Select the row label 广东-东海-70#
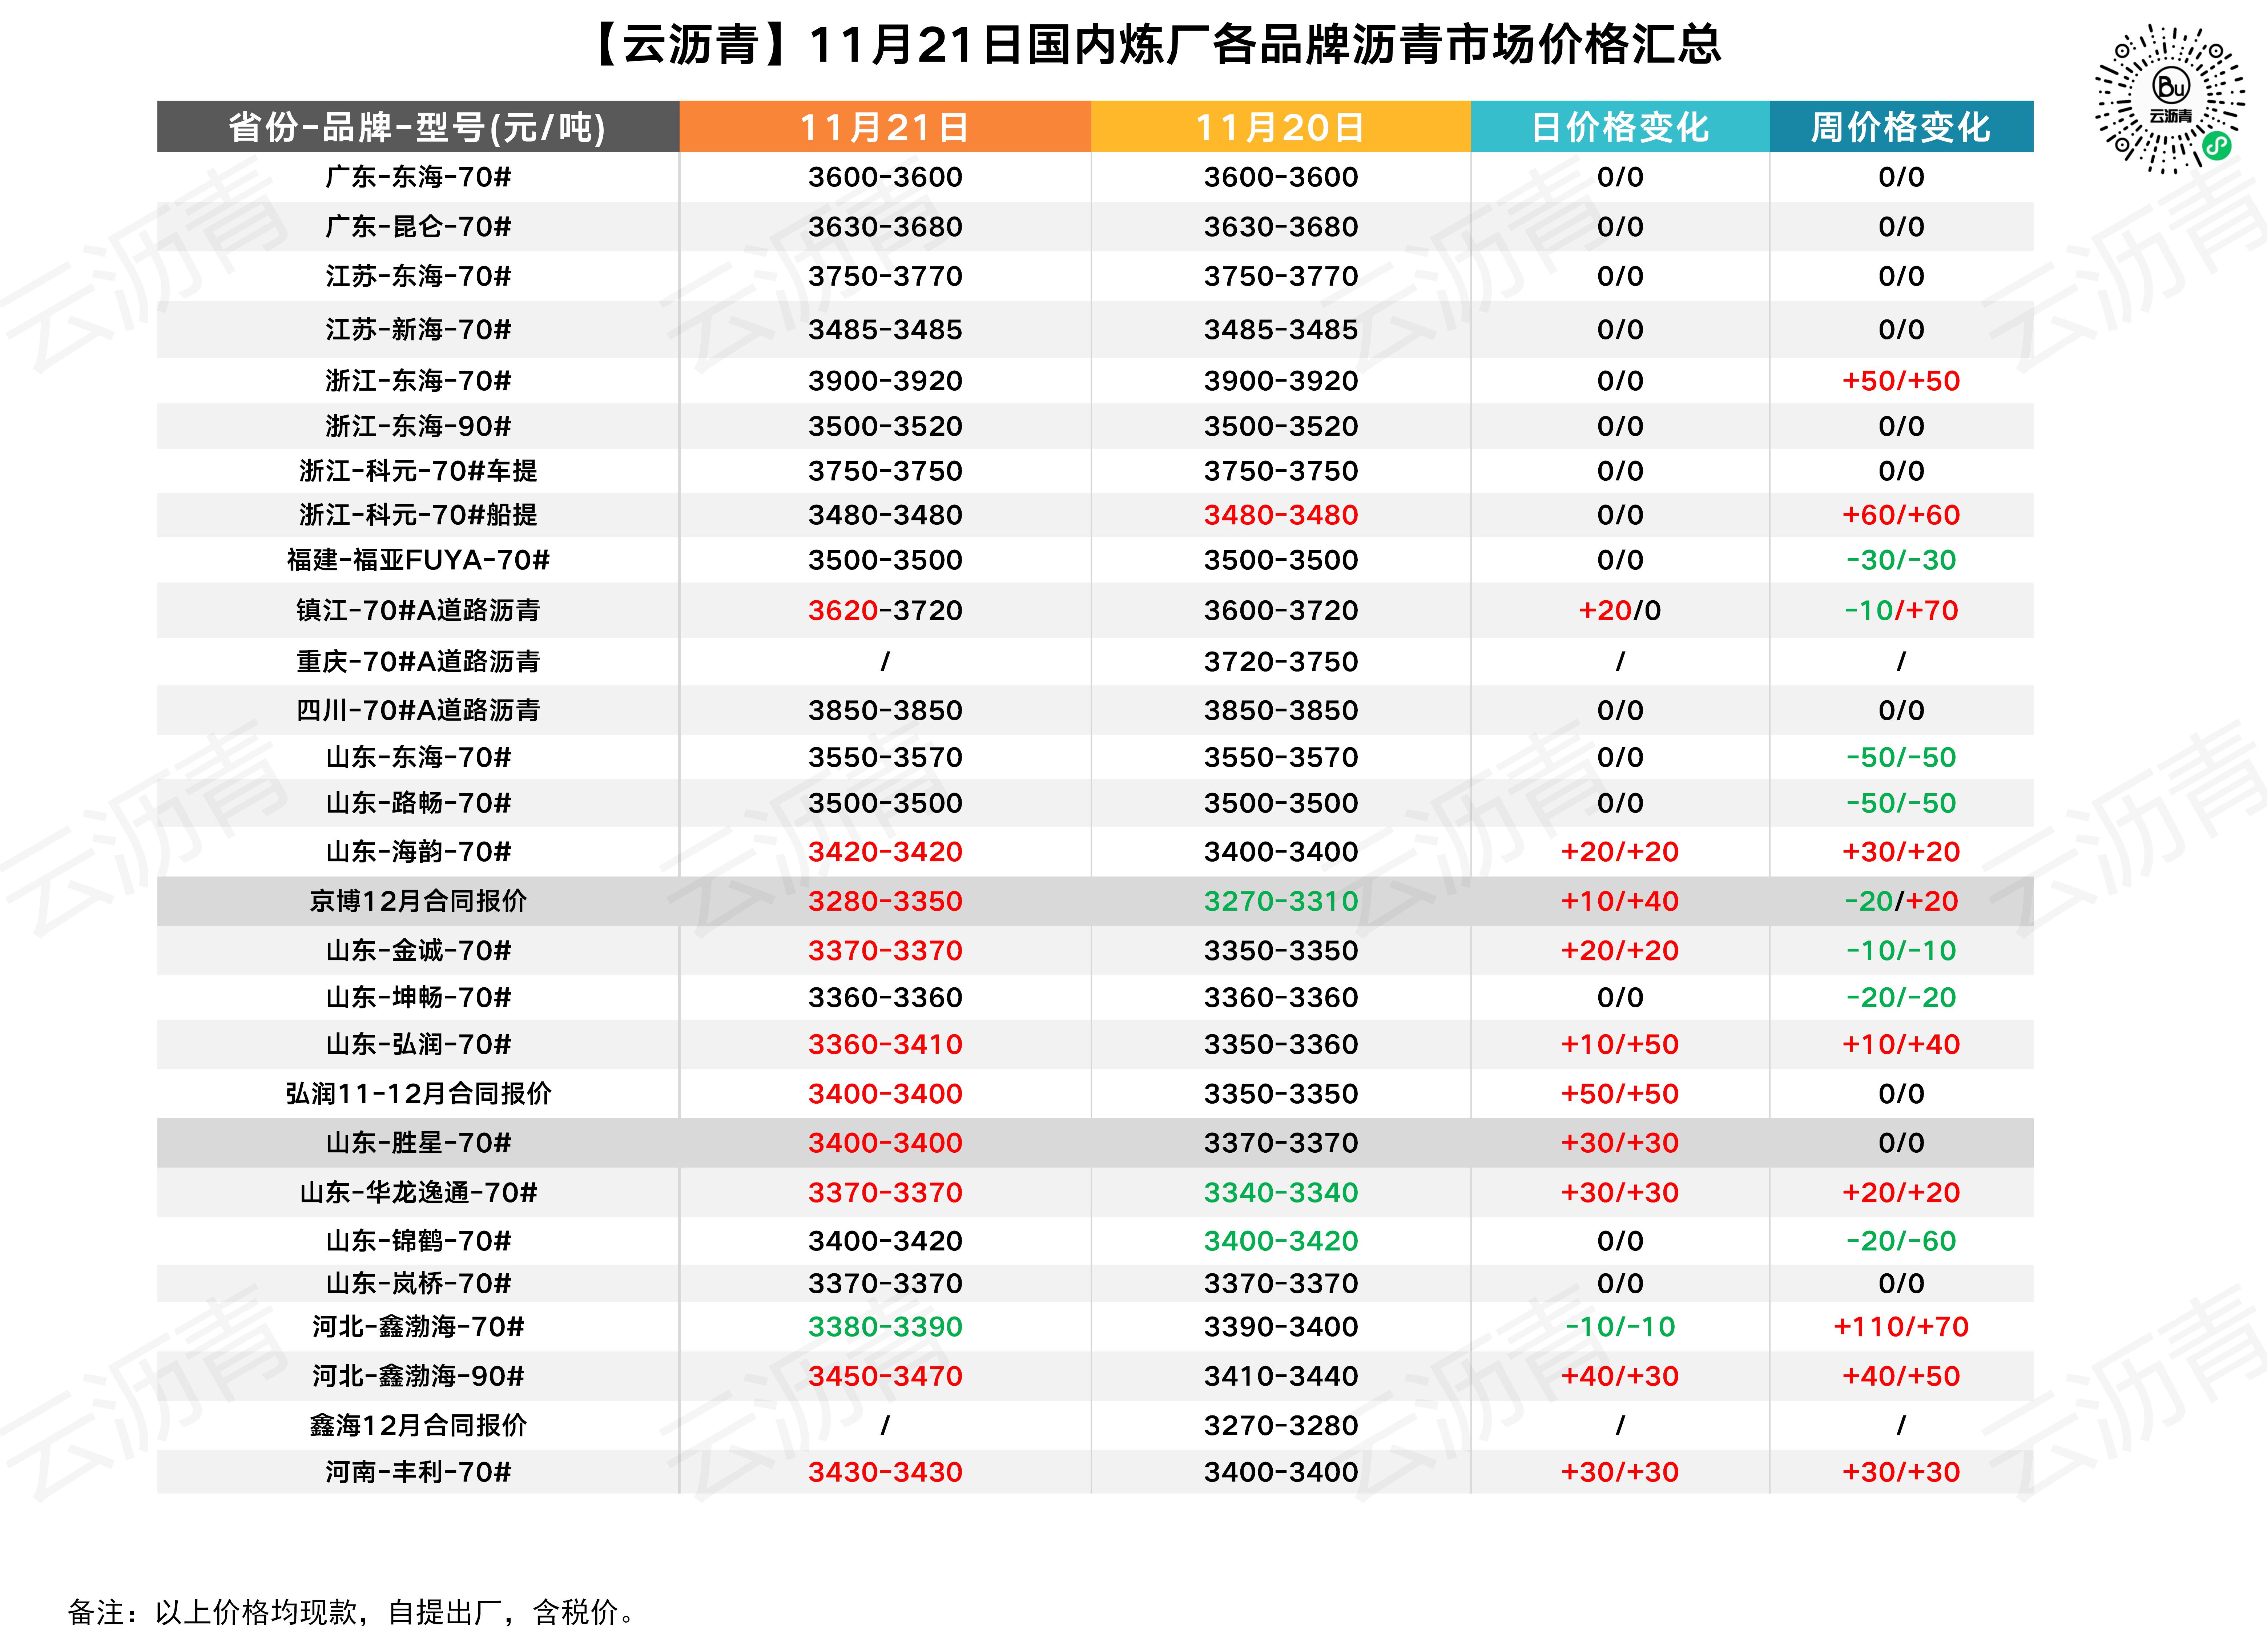 [418, 177]
